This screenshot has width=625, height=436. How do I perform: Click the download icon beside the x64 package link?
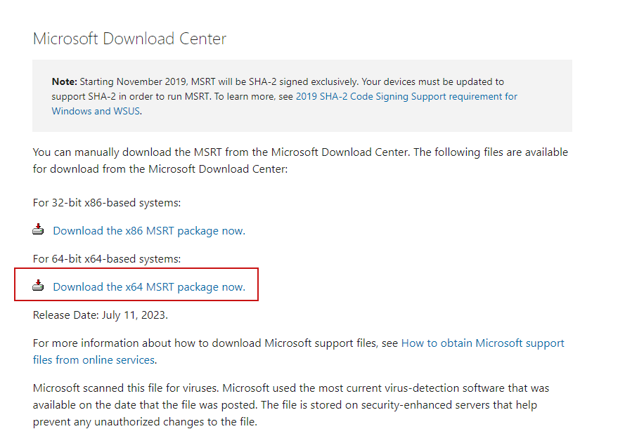coord(38,286)
